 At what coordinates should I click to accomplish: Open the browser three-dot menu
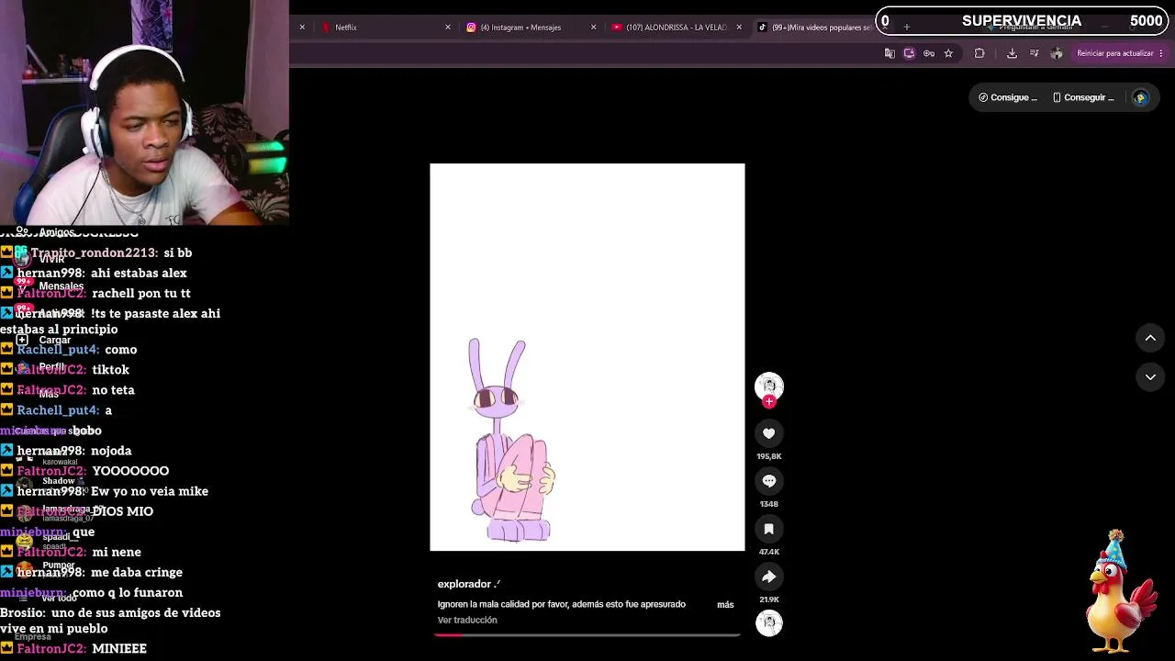tap(1161, 53)
